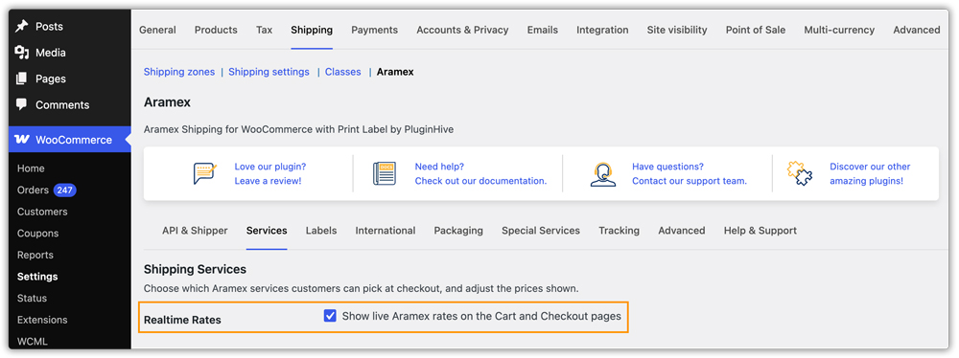Viewport: 959px width, 358px height.
Task: Click the orders count badge 247
Action: click(65, 190)
